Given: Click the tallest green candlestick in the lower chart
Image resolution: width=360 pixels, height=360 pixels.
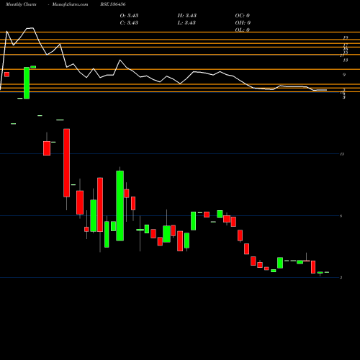Looking at the screenshot, I should pyautogui.click(x=120, y=206).
